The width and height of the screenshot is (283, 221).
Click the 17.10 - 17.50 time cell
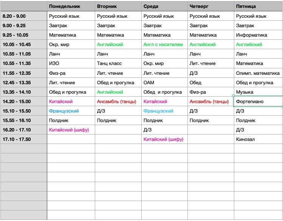pos(24,139)
